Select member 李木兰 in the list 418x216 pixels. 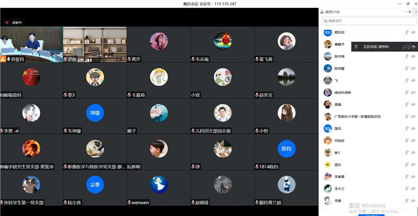pyautogui.click(x=369, y=189)
